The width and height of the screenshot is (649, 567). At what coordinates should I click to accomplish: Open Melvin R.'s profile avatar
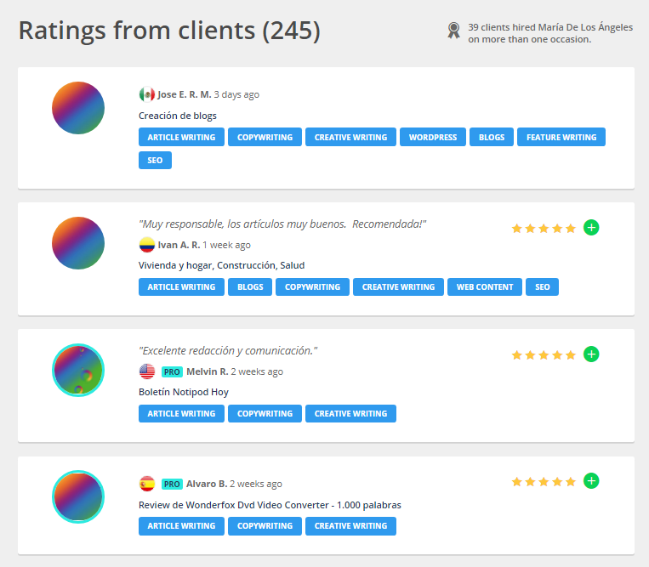pyautogui.click(x=78, y=370)
